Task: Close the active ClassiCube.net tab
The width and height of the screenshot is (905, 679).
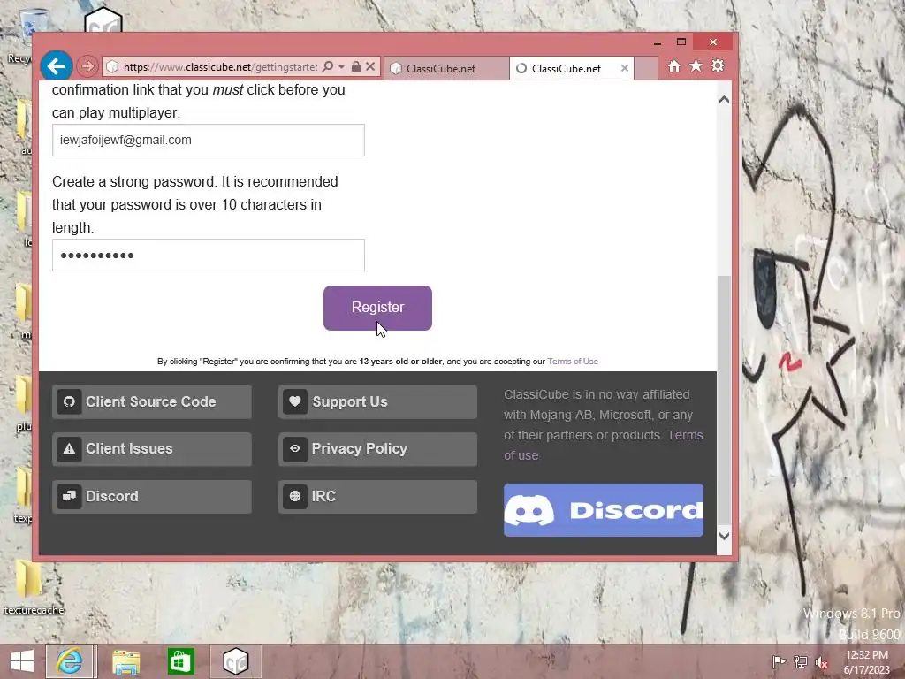Action: coord(625,68)
